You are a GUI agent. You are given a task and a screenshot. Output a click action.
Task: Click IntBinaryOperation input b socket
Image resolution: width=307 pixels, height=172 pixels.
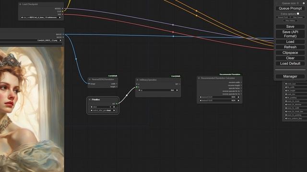point(137,87)
